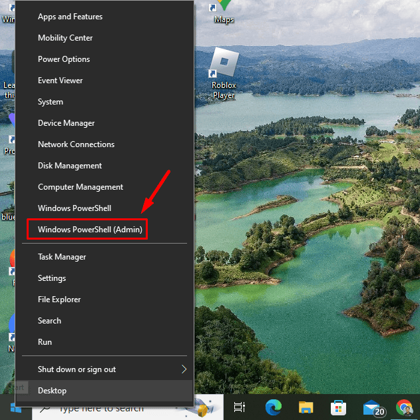This screenshot has width=420, height=420.
Task: Open File Explorer from menu
Action: [105, 300]
